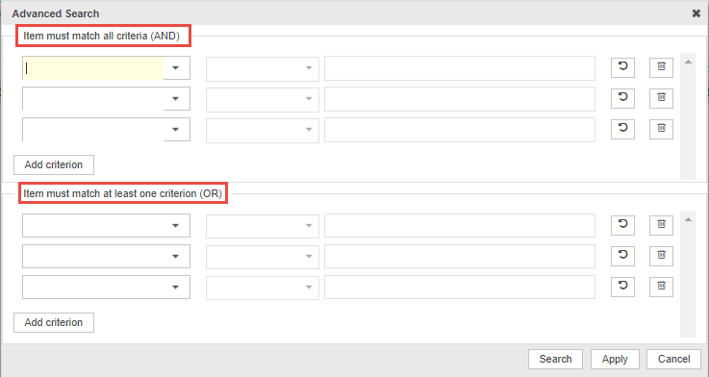Reset the second AND criterion row
Viewport: 709px width, 377px height.
point(622,98)
